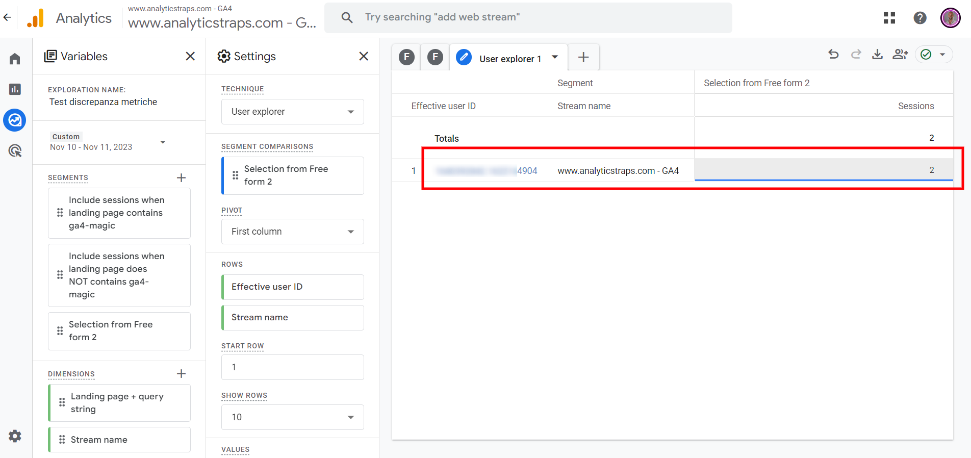
Task: Open the Show Rows dropdown
Action: coord(292,417)
